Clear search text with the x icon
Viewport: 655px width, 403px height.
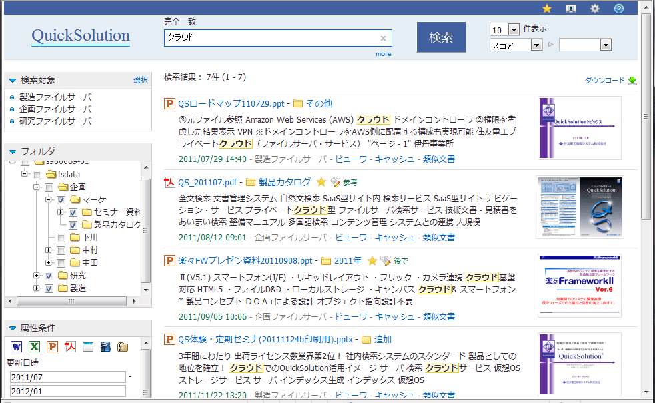383,38
